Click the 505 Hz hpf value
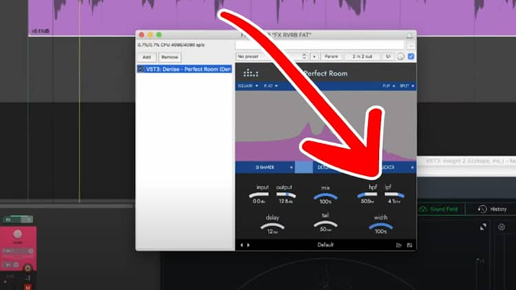This screenshot has width=516, height=290. 367,201
